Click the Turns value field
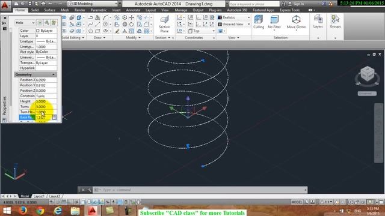385x216 pixels. pyautogui.click(x=46, y=107)
